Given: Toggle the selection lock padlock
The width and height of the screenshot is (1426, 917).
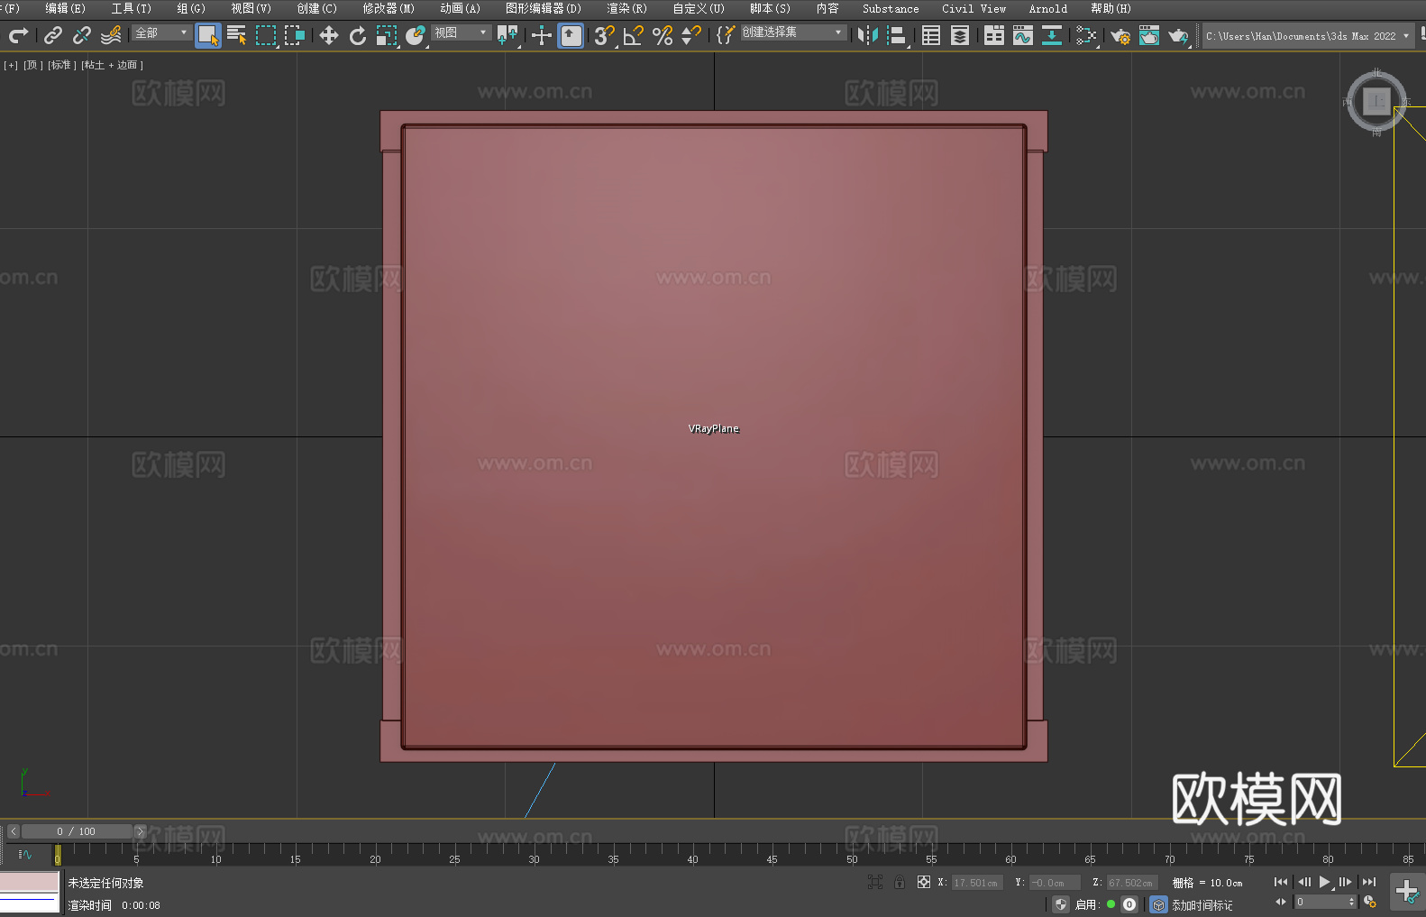Looking at the screenshot, I should (899, 882).
